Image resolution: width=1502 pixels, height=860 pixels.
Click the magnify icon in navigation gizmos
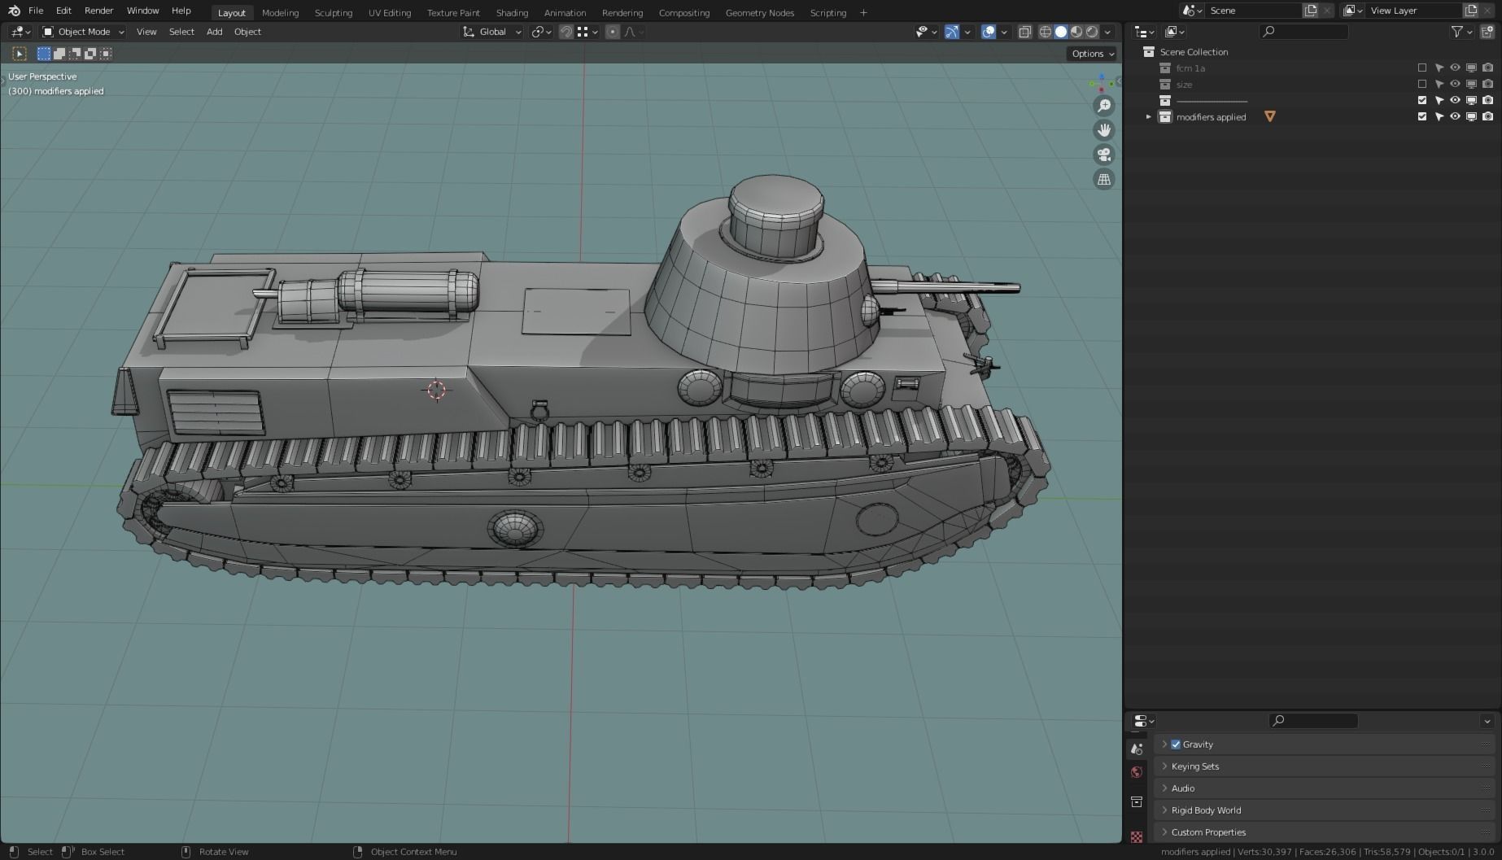click(1104, 106)
